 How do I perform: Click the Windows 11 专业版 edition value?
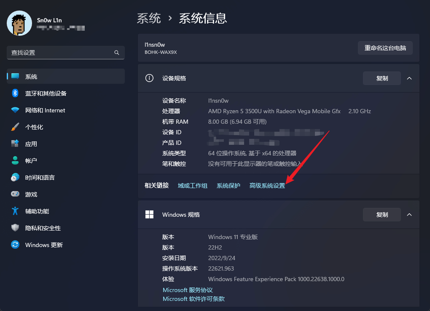click(x=233, y=237)
